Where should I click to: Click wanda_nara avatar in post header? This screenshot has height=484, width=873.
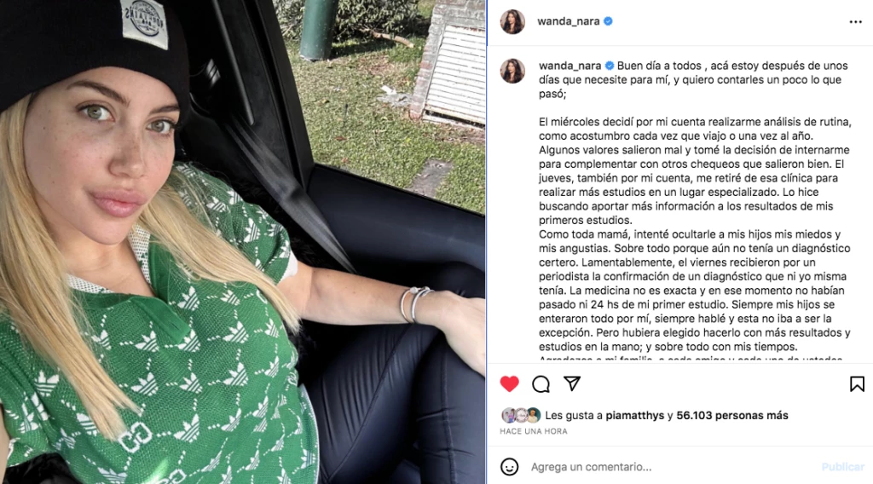512,21
